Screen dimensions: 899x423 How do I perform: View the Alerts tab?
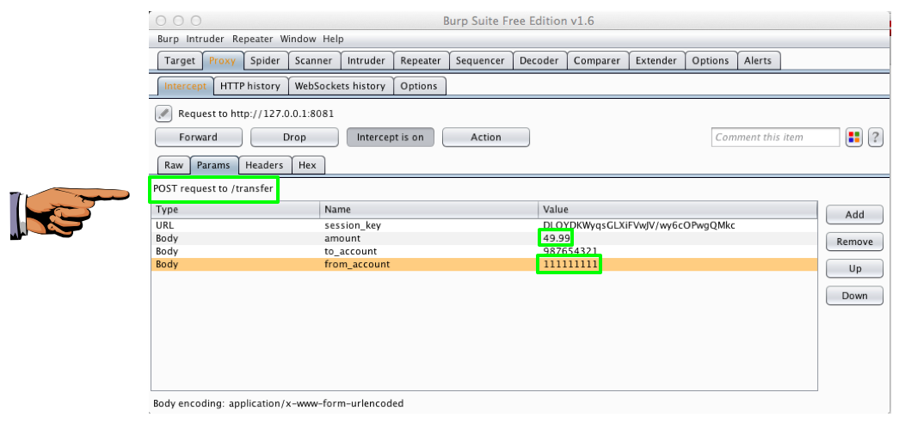coord(758,60)
